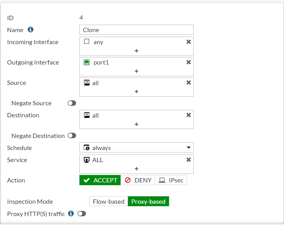The image size is (284, 225).
Task: Add a Destination address with plus
Action: click(x=137, y=124)
